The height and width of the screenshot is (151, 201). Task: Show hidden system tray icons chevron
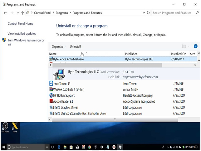tap(168, 147)
